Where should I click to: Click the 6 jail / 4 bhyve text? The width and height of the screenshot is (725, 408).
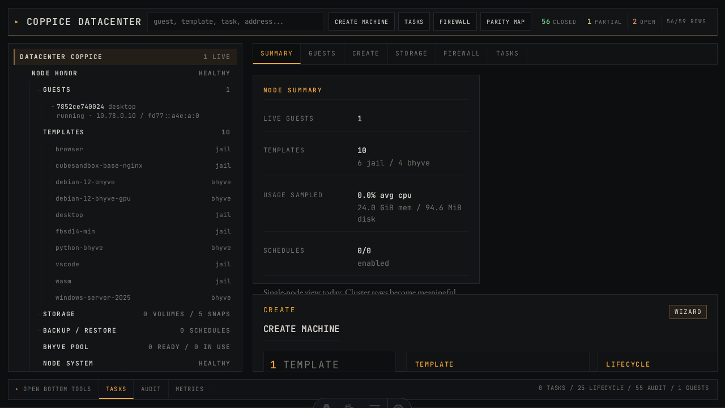(394, 163)
